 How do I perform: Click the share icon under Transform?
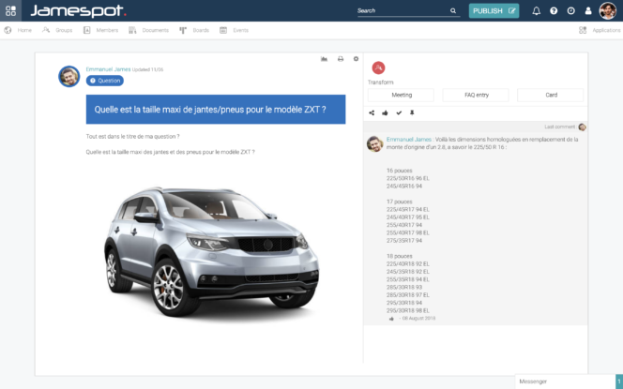(372, 112)
